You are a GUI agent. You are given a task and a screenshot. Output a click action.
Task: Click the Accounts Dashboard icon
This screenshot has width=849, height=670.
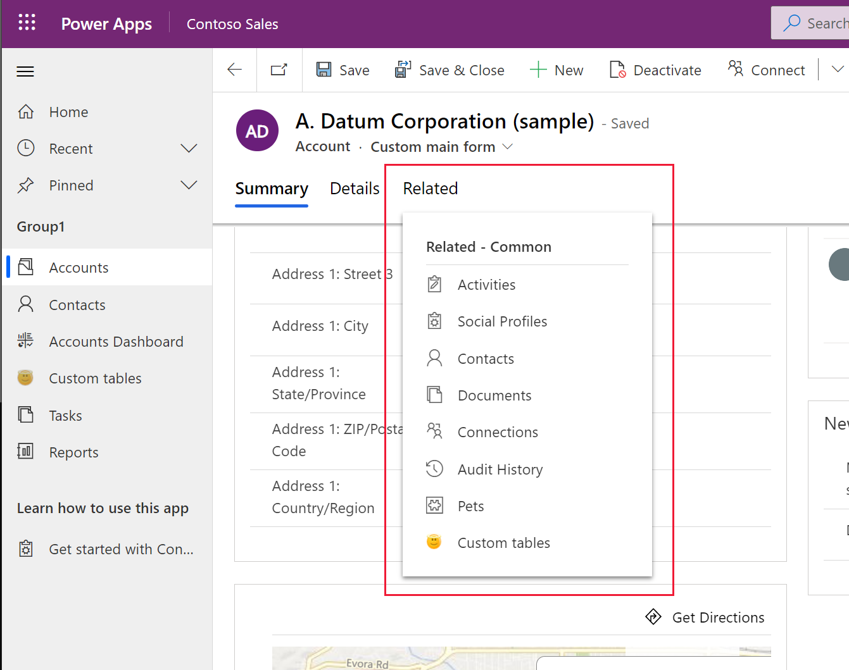(25, 341)
